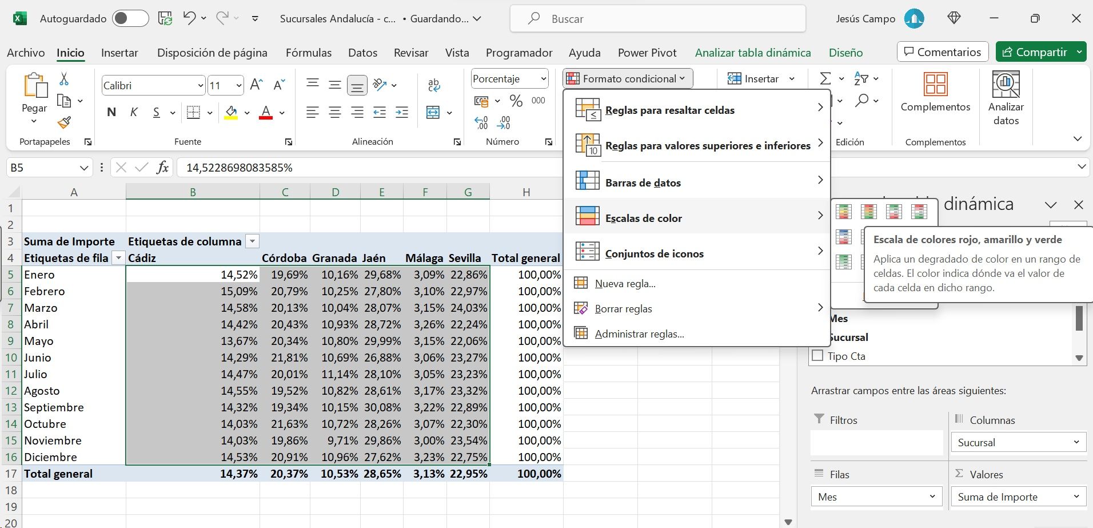
Task: Check the Tipo Cta field checkbox
Action: (817, 356)
